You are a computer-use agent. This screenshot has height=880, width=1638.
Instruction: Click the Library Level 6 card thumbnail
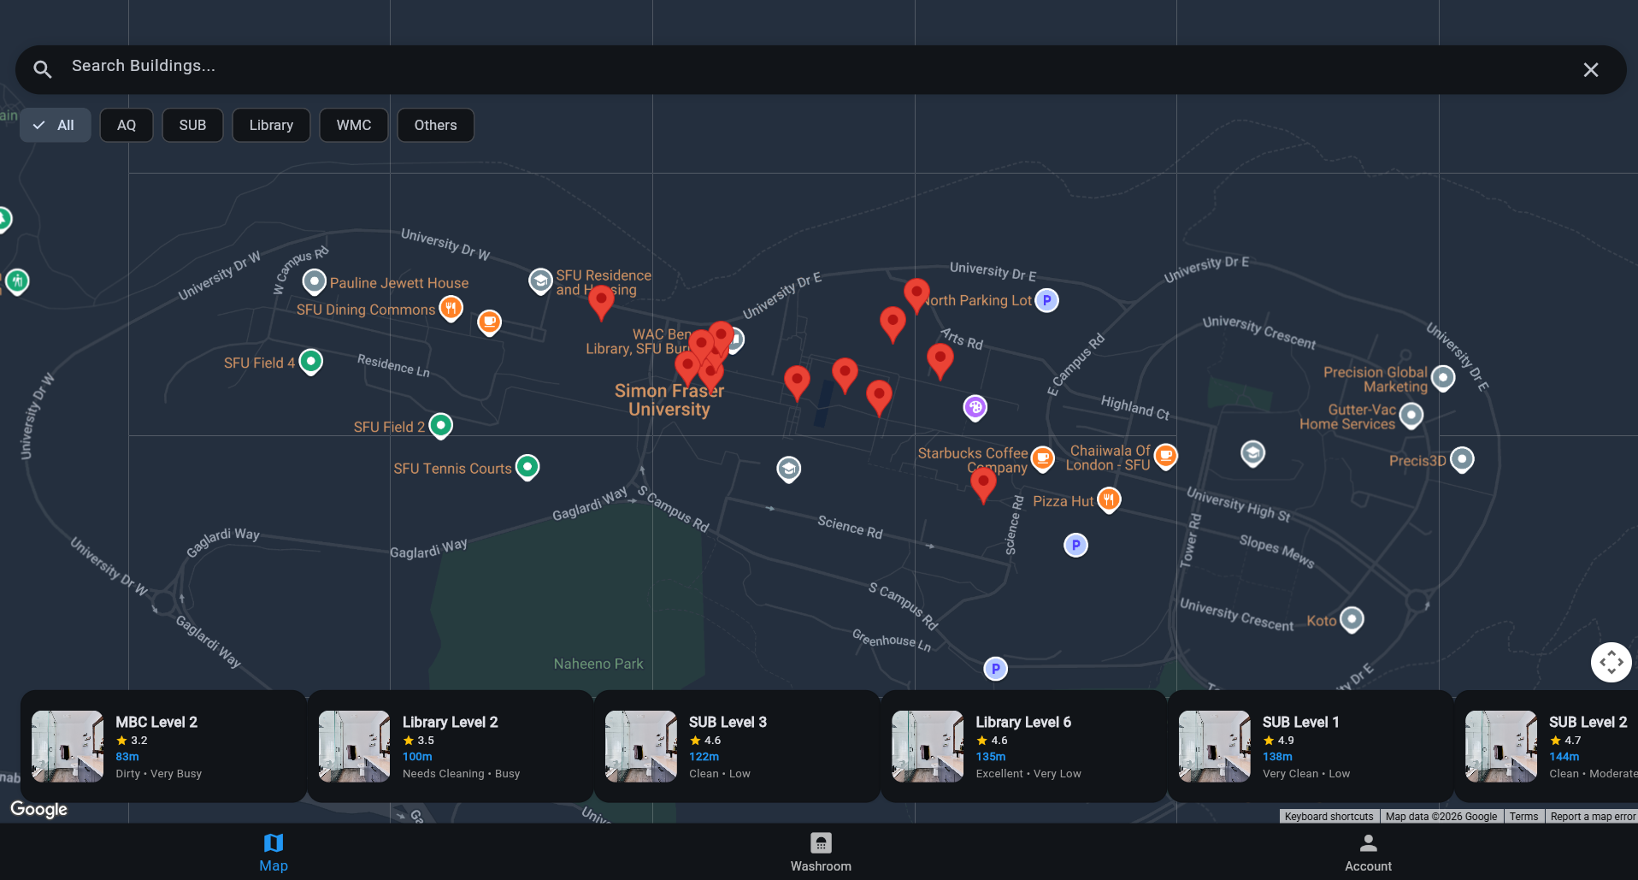(x=928, y=747)
